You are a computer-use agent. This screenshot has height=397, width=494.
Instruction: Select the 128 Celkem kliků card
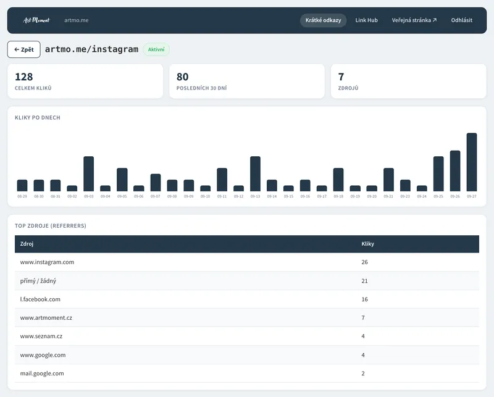pyautogui.click(x=85, y=81)
